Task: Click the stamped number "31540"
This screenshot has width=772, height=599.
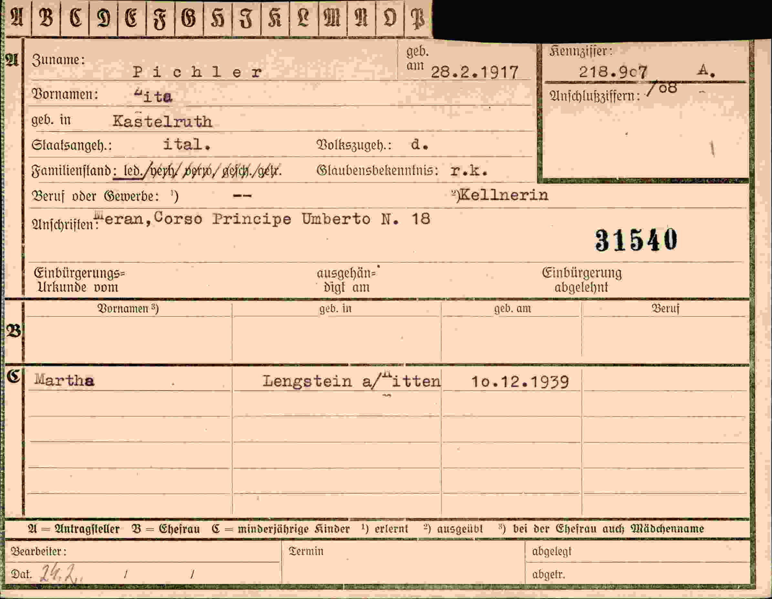Action: (x=636, y=240)
